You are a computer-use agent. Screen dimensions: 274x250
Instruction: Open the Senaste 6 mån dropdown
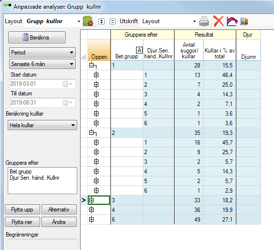point(42,64)
